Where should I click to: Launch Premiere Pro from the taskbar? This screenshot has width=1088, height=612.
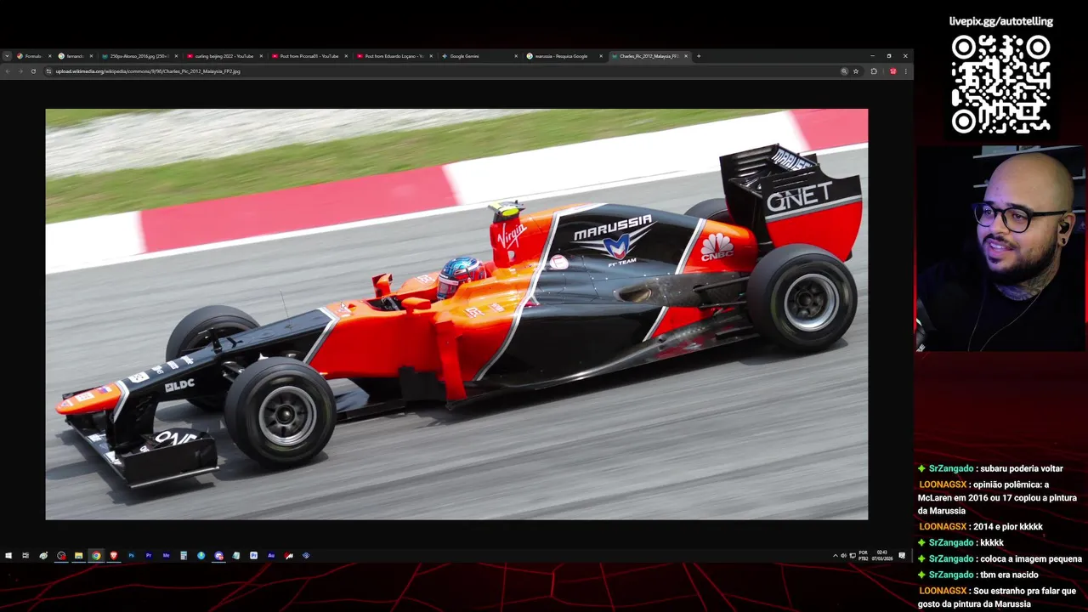[x=149, y=556]
